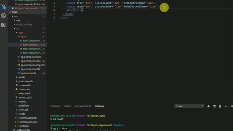Open app.component.html file marked M in tree
The width and height of the screenshot is (233, 131).
31,61
